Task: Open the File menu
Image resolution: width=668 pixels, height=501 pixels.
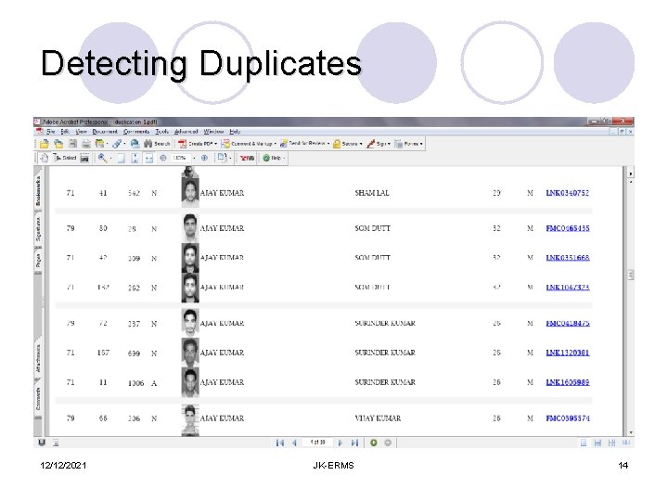Action: [51, 132]
